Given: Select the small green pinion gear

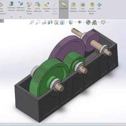Looking at the screenshot, I should coord(70,59).
